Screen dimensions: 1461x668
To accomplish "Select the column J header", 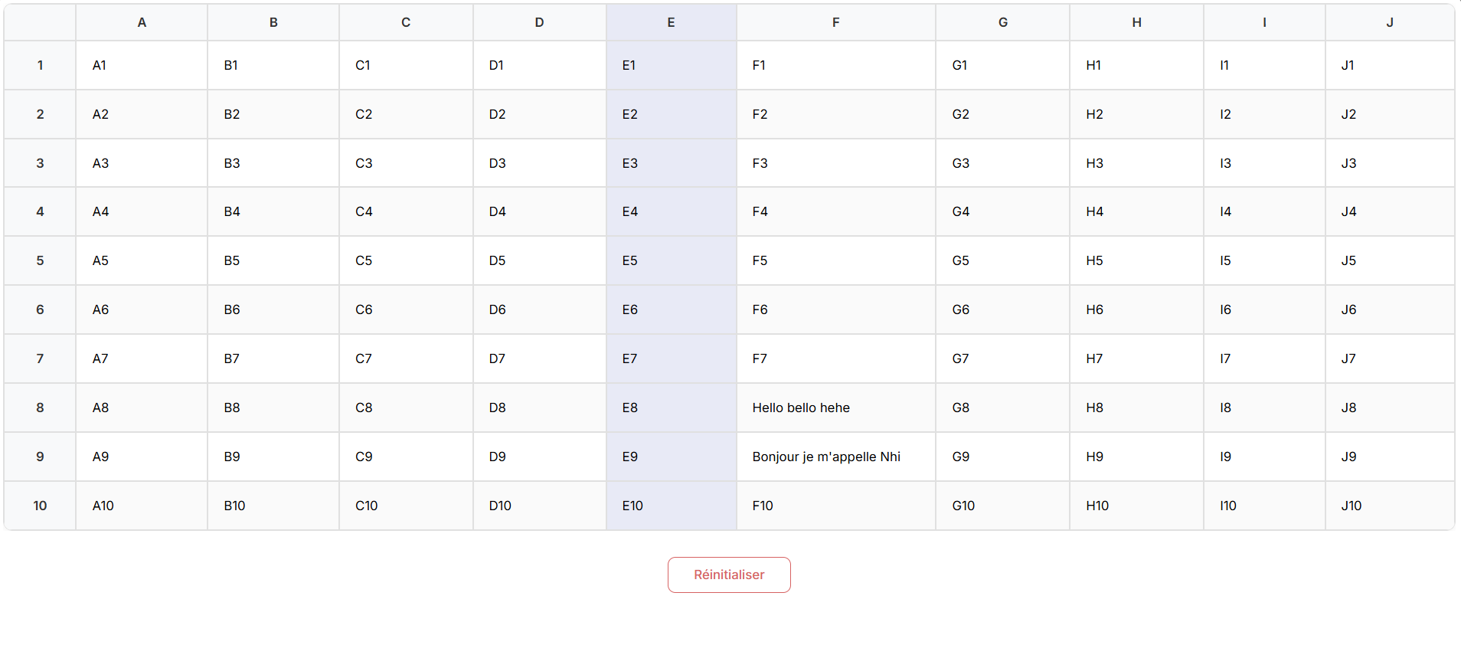I will [1390, 22].
